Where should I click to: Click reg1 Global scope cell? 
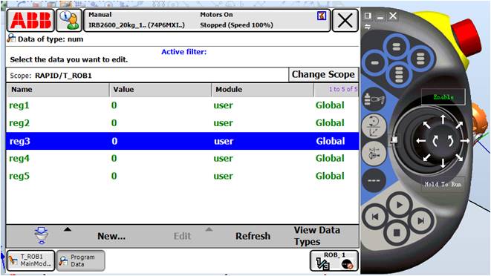coord(330,105)
